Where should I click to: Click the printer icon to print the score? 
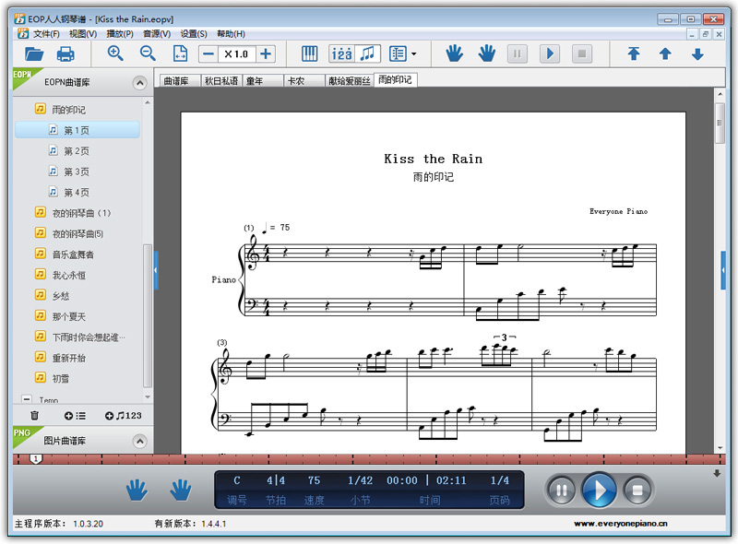pos(66,53)
